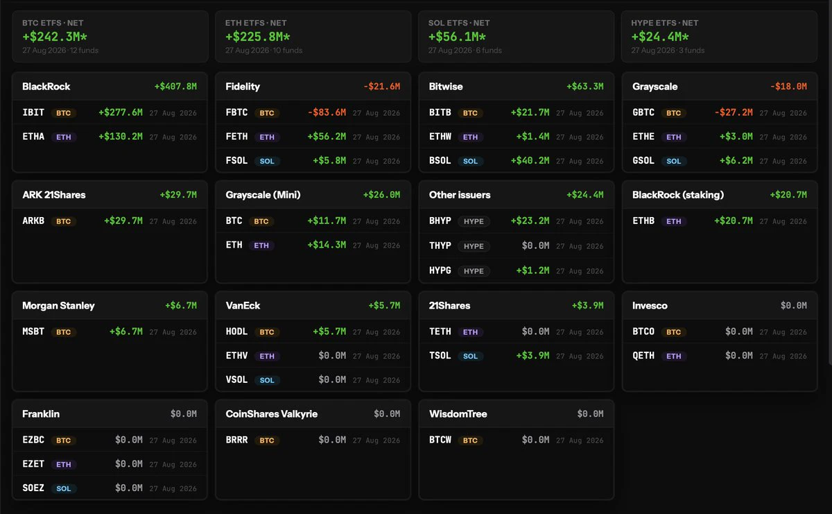
Task: Click the ETH tag next to QETH
Action: click(674, 356)
